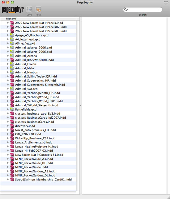Select the Admiral_sweden filename

pyautogui.click(x=26, y=89)
